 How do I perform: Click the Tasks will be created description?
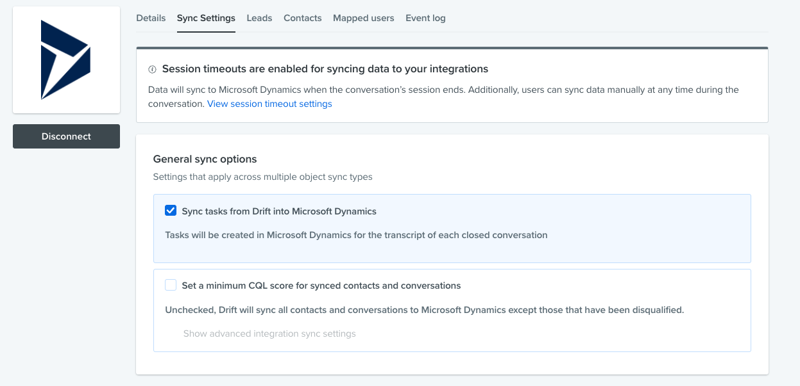click(356, 235)
